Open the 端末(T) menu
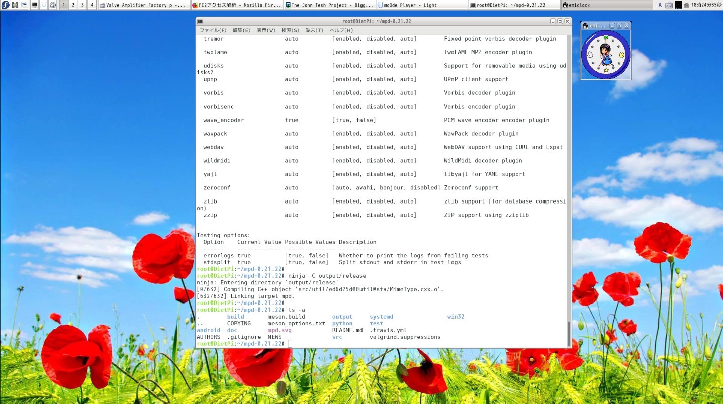The width and height of the screenshot is (723, 404). click(x=314, y=30)
